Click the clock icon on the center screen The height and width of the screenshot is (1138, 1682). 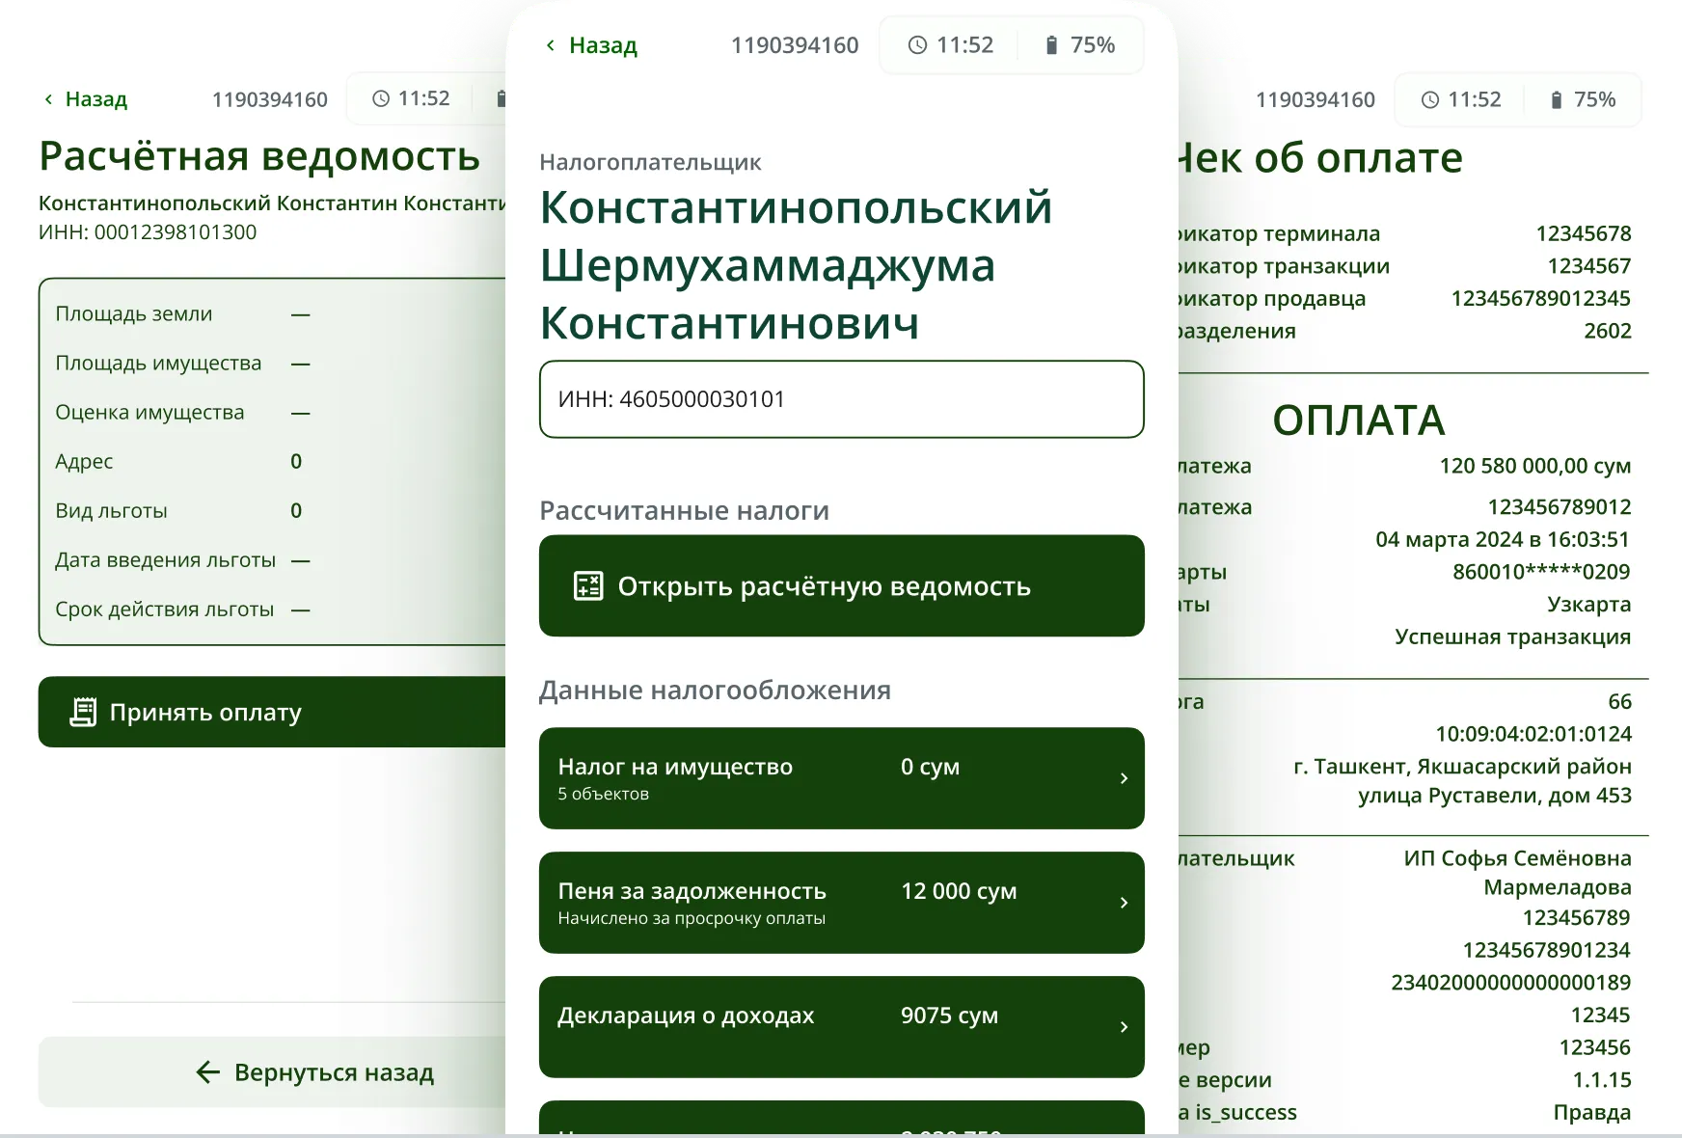click(x=918, y=45)
